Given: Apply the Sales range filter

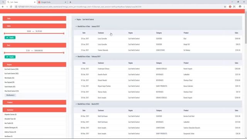Looking at the screenshot, I should 10,37.
